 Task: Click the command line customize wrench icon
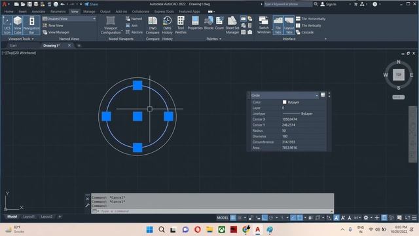pyautogui.click(x=87, y=205)
